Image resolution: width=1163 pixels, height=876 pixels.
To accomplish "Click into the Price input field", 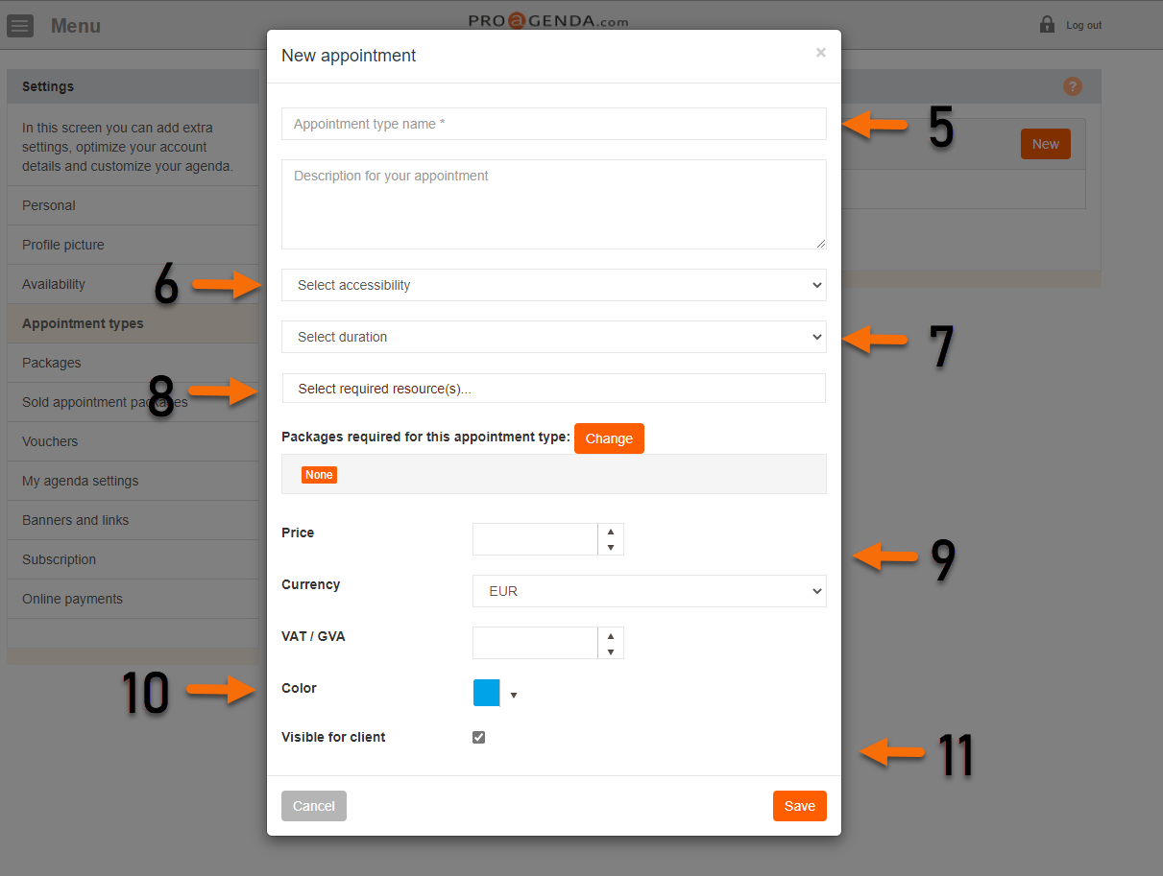I will [x=535, y=539].
